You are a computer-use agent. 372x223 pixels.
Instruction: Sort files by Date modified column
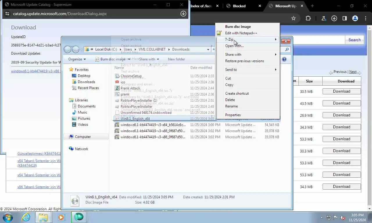click(201, 68)
